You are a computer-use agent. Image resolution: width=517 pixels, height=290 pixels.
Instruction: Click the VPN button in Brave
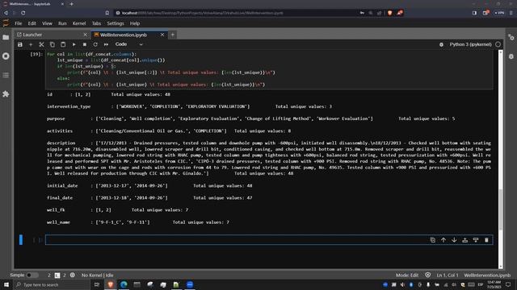[499, 13]
